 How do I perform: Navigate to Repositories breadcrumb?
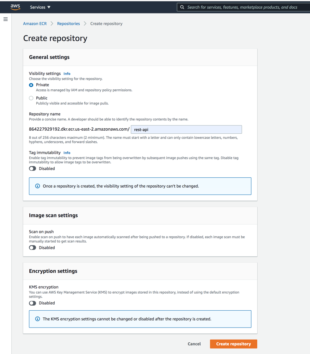[x=68, y=24]
